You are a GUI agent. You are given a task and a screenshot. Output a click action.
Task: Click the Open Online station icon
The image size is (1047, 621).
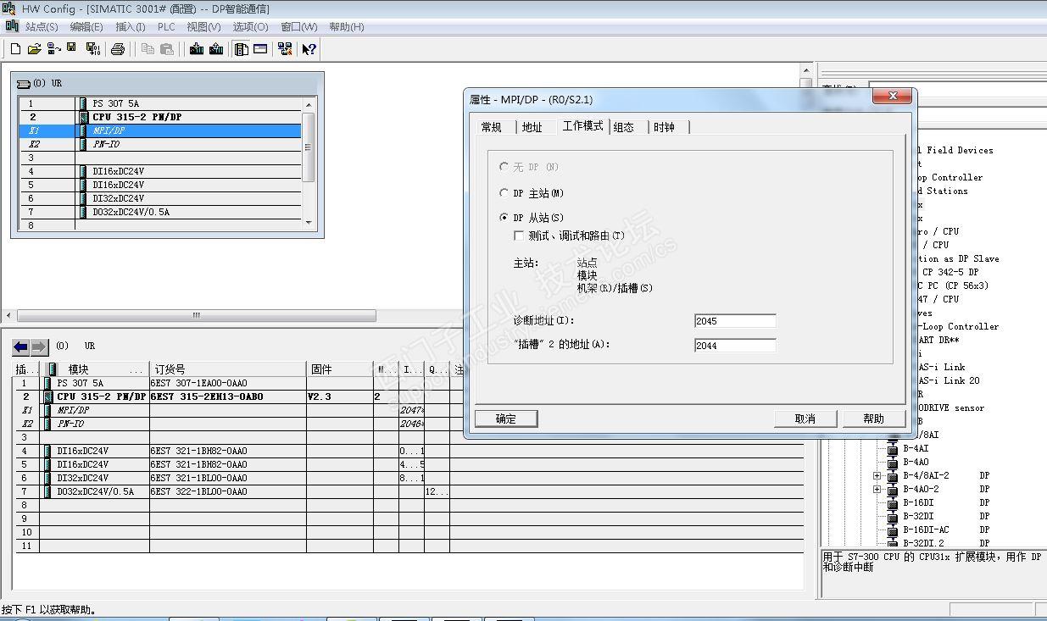(x=53, y=49)
